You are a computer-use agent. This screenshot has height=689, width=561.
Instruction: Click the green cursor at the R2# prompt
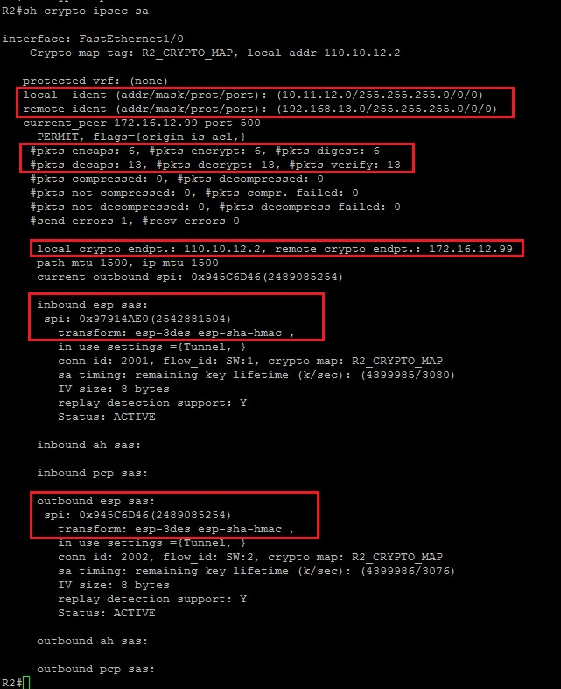26,683
